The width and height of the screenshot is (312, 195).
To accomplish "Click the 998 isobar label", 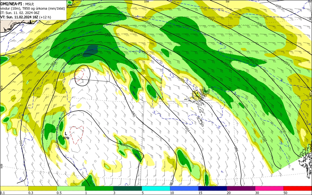I will [278, 6].
